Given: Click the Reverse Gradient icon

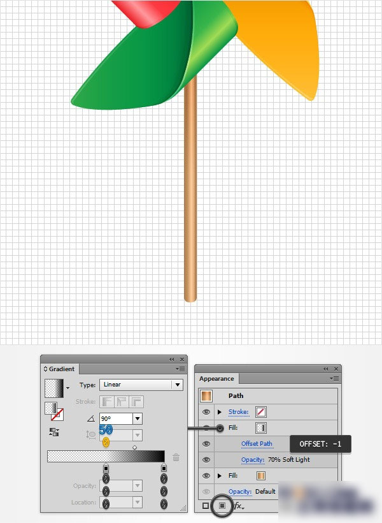Looking at the screenshot, I should [54, 432].
